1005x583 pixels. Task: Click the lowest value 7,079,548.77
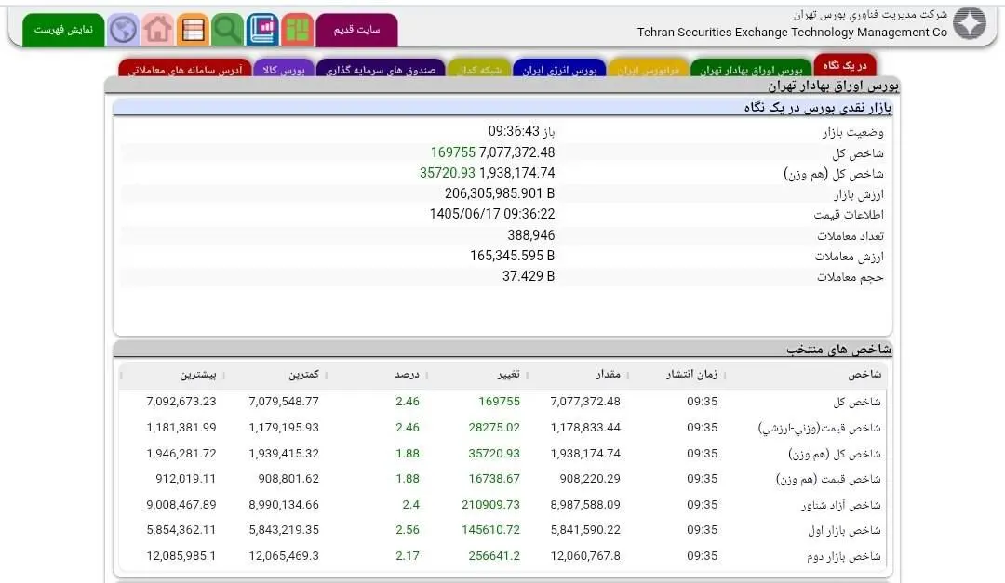tap(284, 402)
